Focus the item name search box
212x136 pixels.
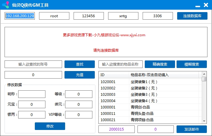120,64
